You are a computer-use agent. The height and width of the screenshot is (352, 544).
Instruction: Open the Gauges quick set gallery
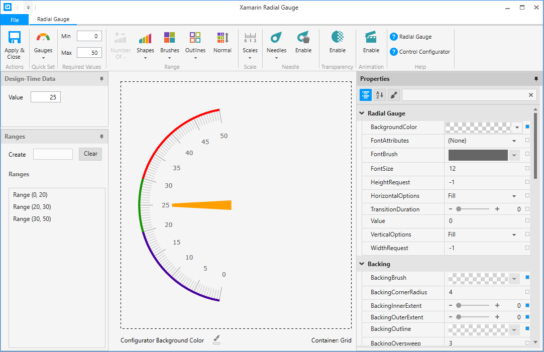coord(43,45)
